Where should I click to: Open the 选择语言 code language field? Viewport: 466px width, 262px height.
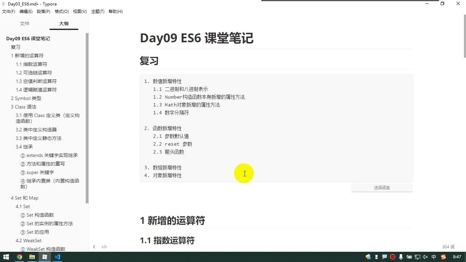(382, 188)
